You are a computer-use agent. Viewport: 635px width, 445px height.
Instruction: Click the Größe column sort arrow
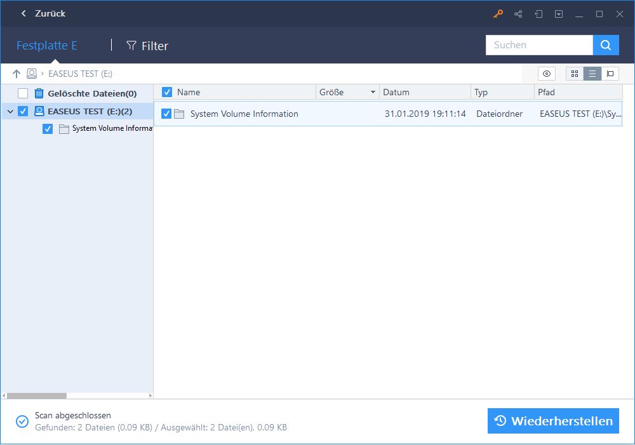coord(373,92)
